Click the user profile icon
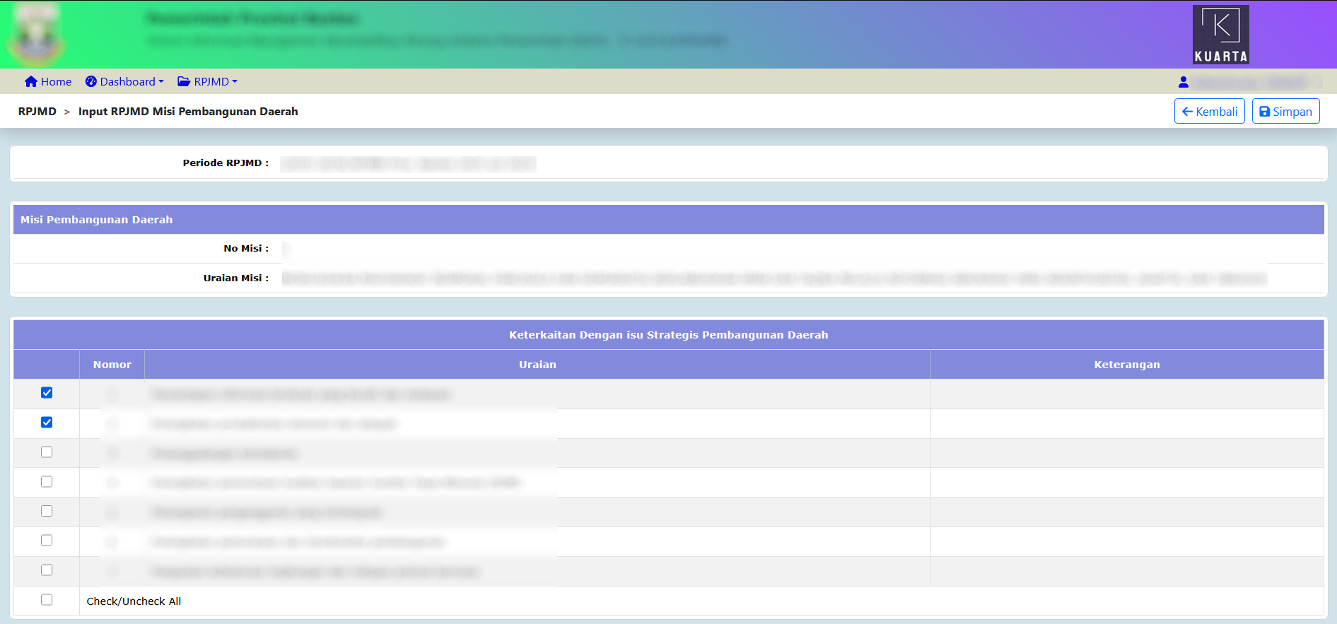1337x624 pixels. click(x=1183, y=82)
